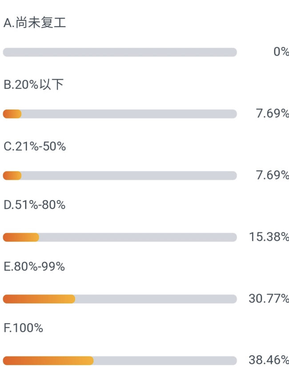Select option E.80%-99% label
The image size is (289, 373).
[x=34, y=267]
